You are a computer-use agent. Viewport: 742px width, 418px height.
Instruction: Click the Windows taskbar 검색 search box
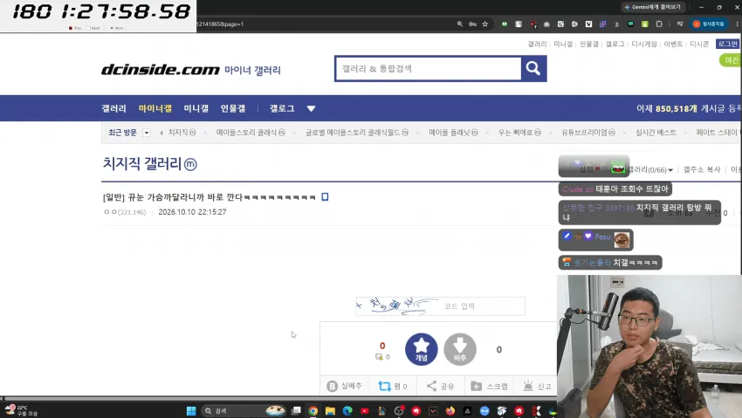click(x=244, y=411)
